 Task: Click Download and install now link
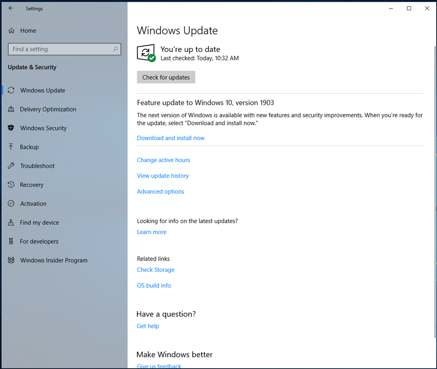pos(171,138)
